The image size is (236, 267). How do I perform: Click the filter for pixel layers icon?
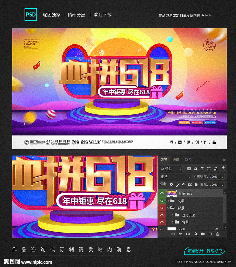coord(189,169)
